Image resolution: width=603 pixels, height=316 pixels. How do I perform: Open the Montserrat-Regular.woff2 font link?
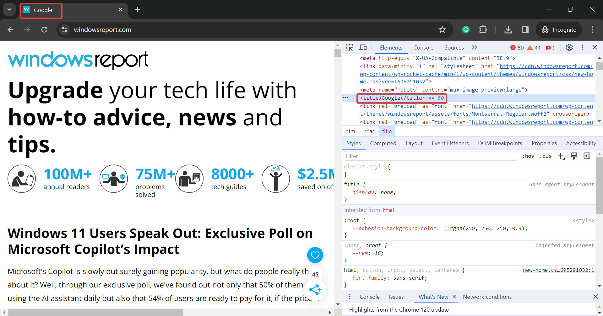point(476,110)
